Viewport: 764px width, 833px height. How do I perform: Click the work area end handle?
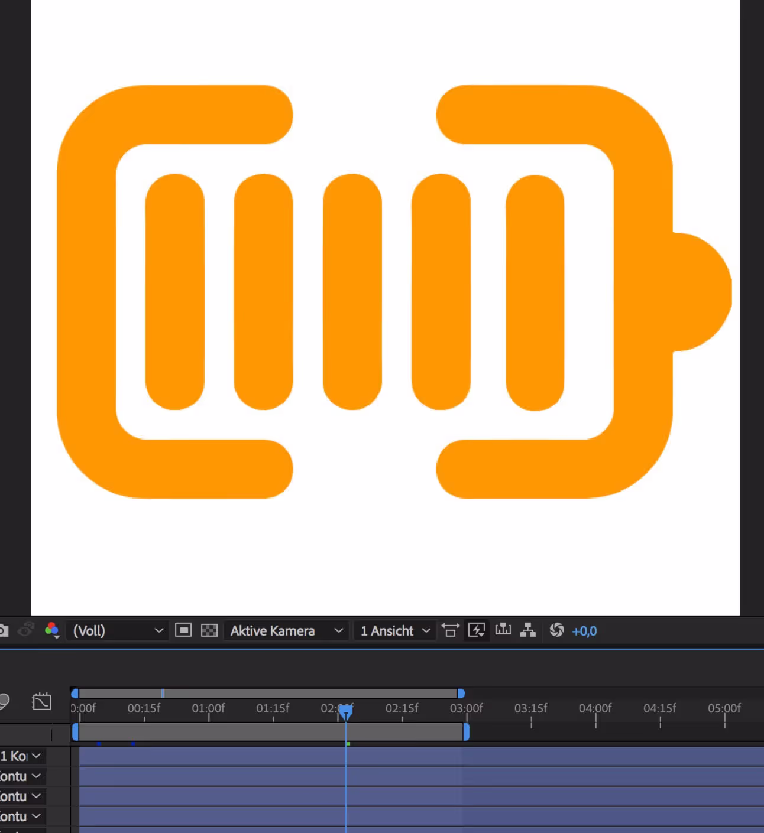[x=466, y=732]
